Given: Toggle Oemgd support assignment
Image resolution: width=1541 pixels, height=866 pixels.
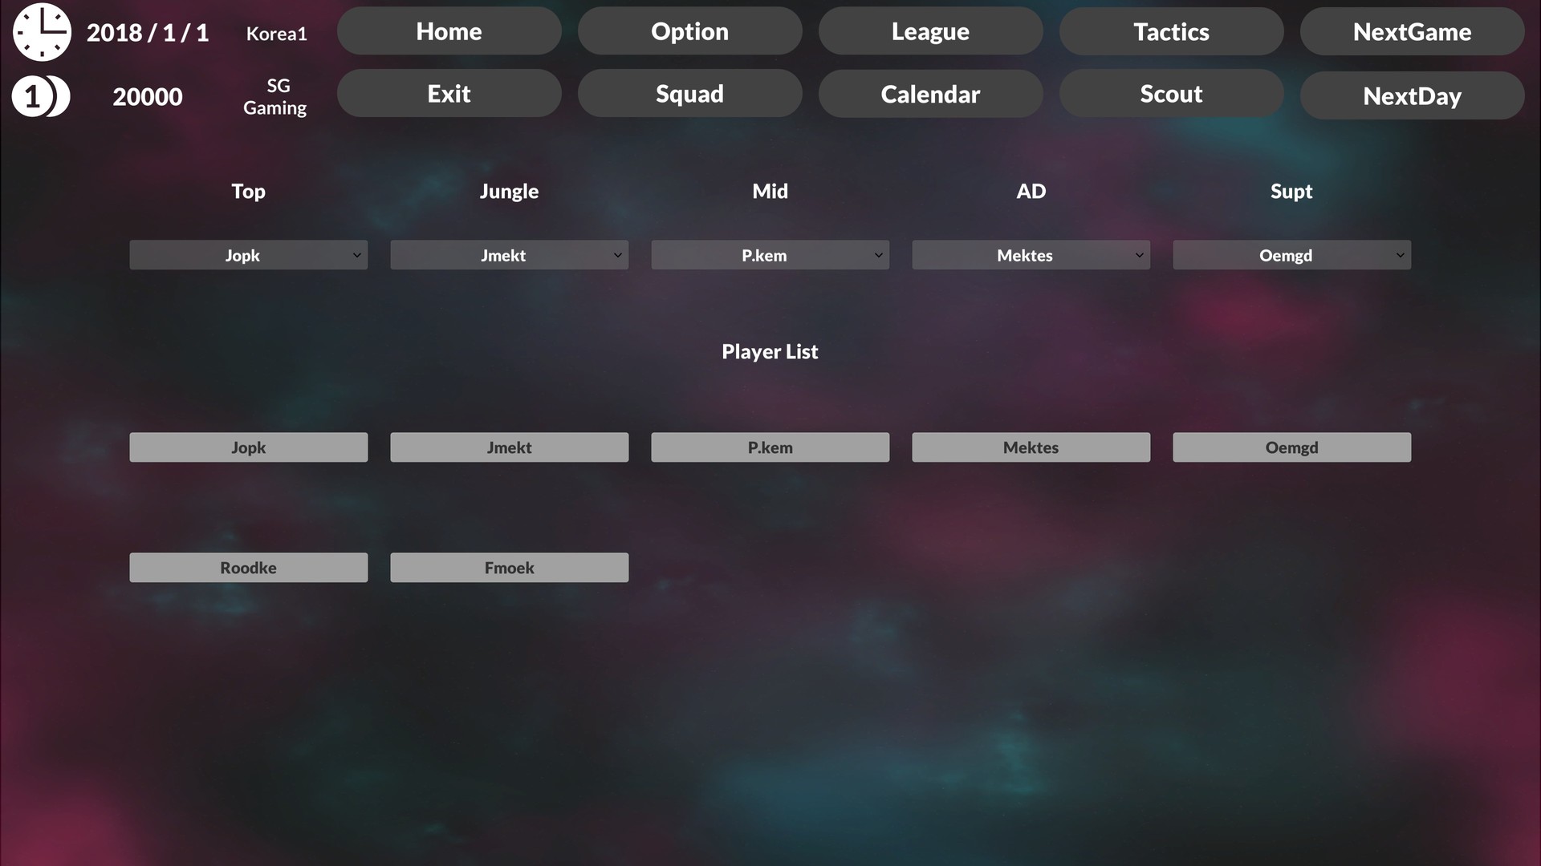Looking at the screenshot, I should pyautogui.click(x=1291, y=253).
